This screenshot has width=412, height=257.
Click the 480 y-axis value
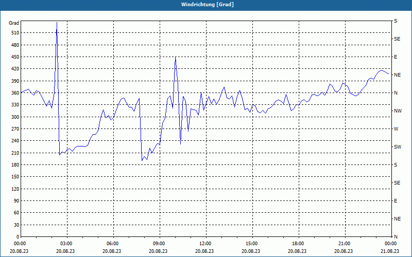15,45
